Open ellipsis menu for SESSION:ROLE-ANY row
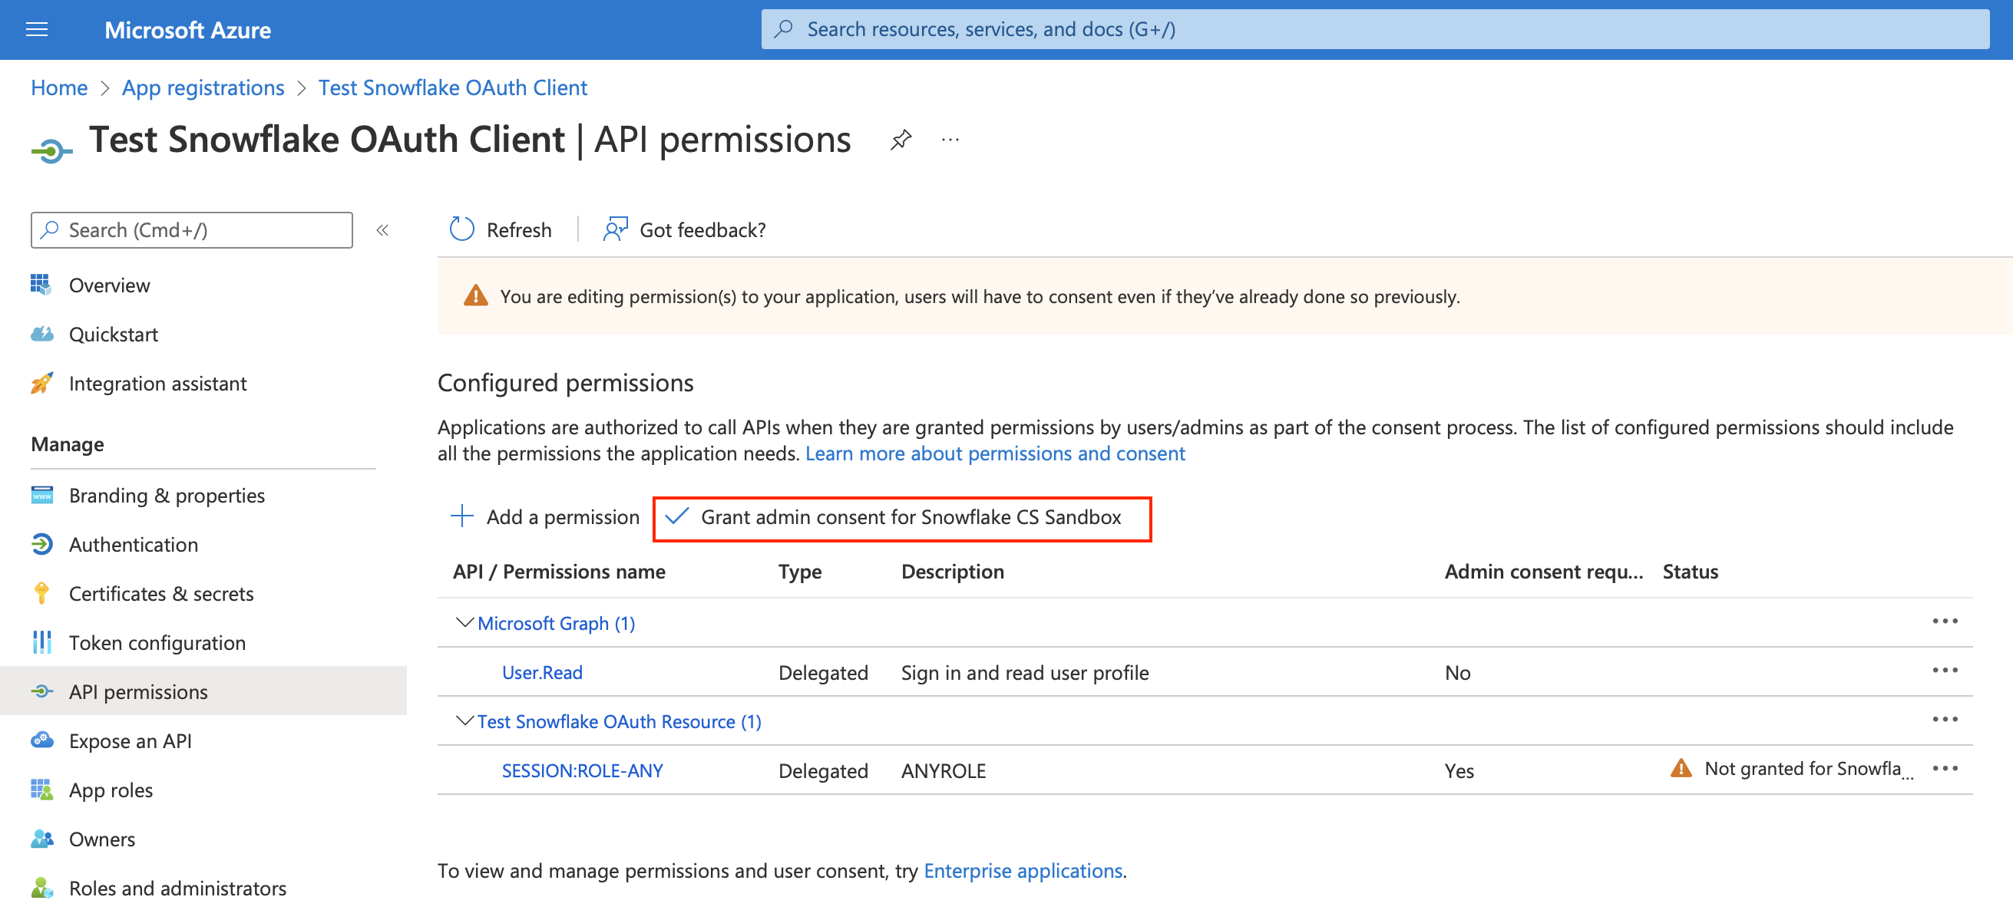This screenshot has width=2013, height=910. click(x=1944, y=769)
